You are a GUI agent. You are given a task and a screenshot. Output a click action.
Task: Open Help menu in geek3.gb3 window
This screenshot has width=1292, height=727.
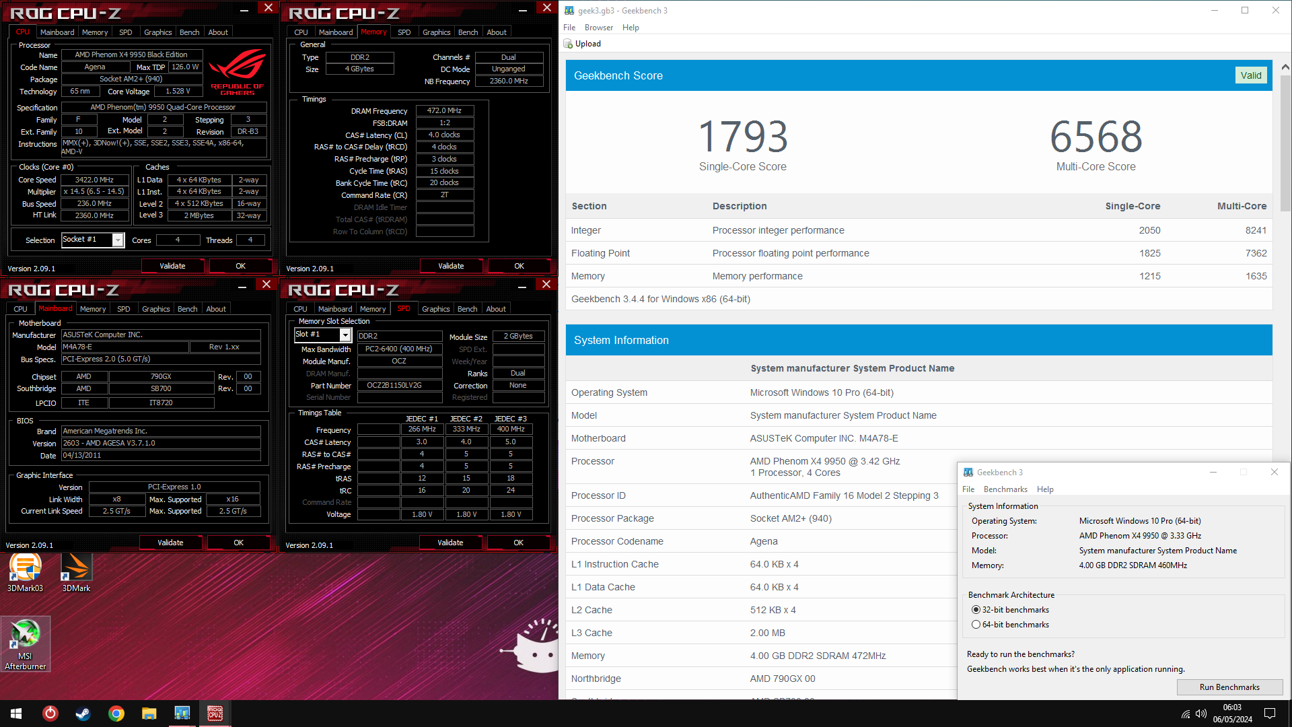[x=631, y=28]
